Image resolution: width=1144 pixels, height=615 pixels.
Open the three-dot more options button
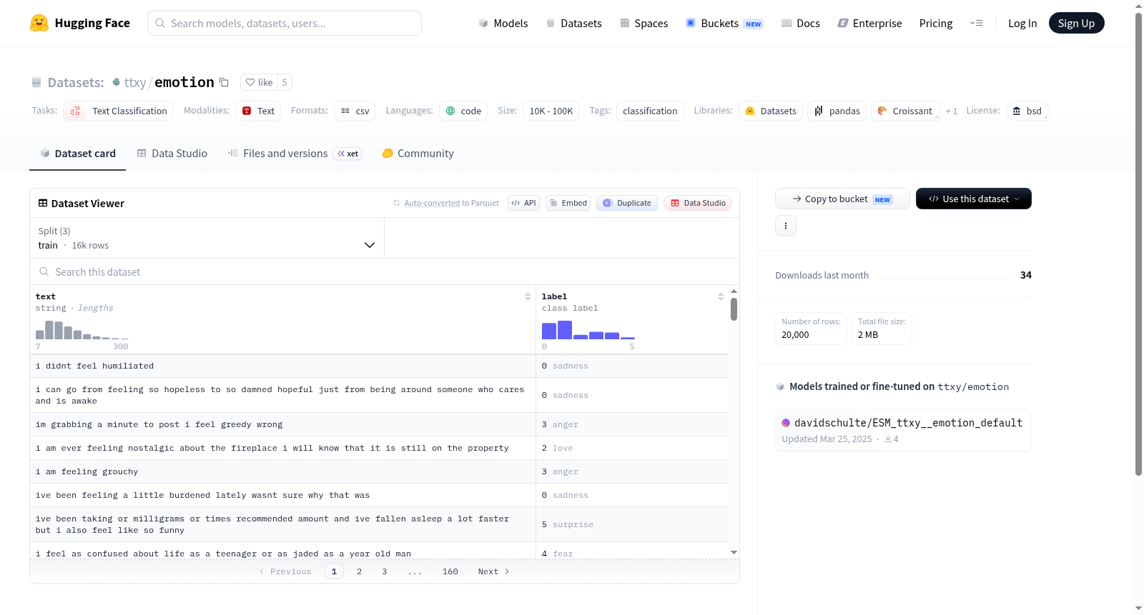coord(786,226)
